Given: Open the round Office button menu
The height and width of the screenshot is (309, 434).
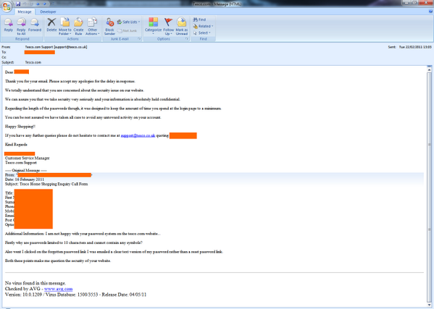Looking at the screenshot, I should click(7, 6).
